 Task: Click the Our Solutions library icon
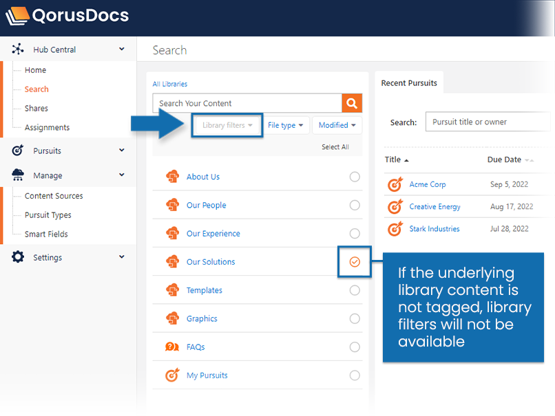pos(172,261)
